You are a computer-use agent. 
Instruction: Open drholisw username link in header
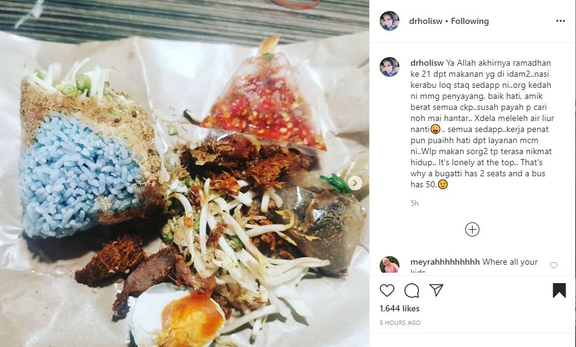(425, 21)
